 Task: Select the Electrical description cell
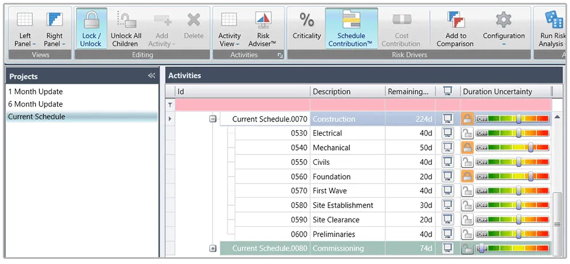point(348,133)
